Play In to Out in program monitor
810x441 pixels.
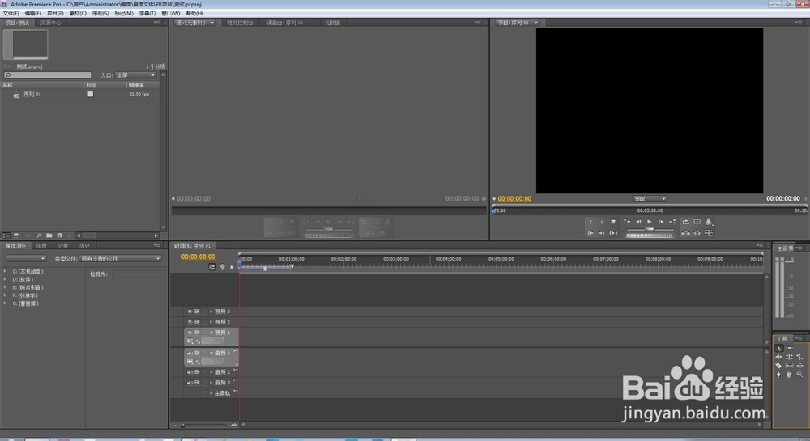click(613, 233)
